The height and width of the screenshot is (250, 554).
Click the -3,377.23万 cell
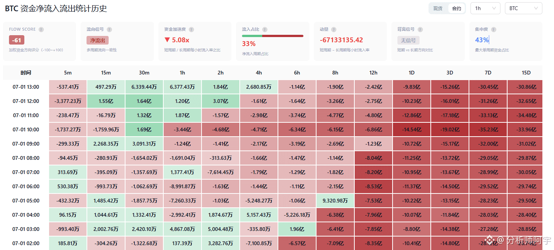68,101
